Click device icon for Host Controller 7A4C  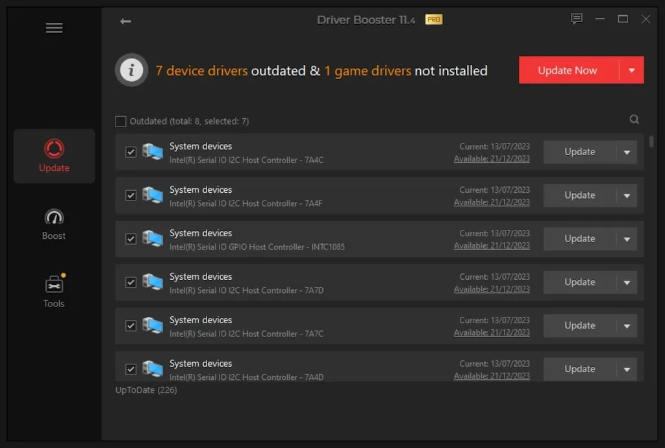click(153, 152)
